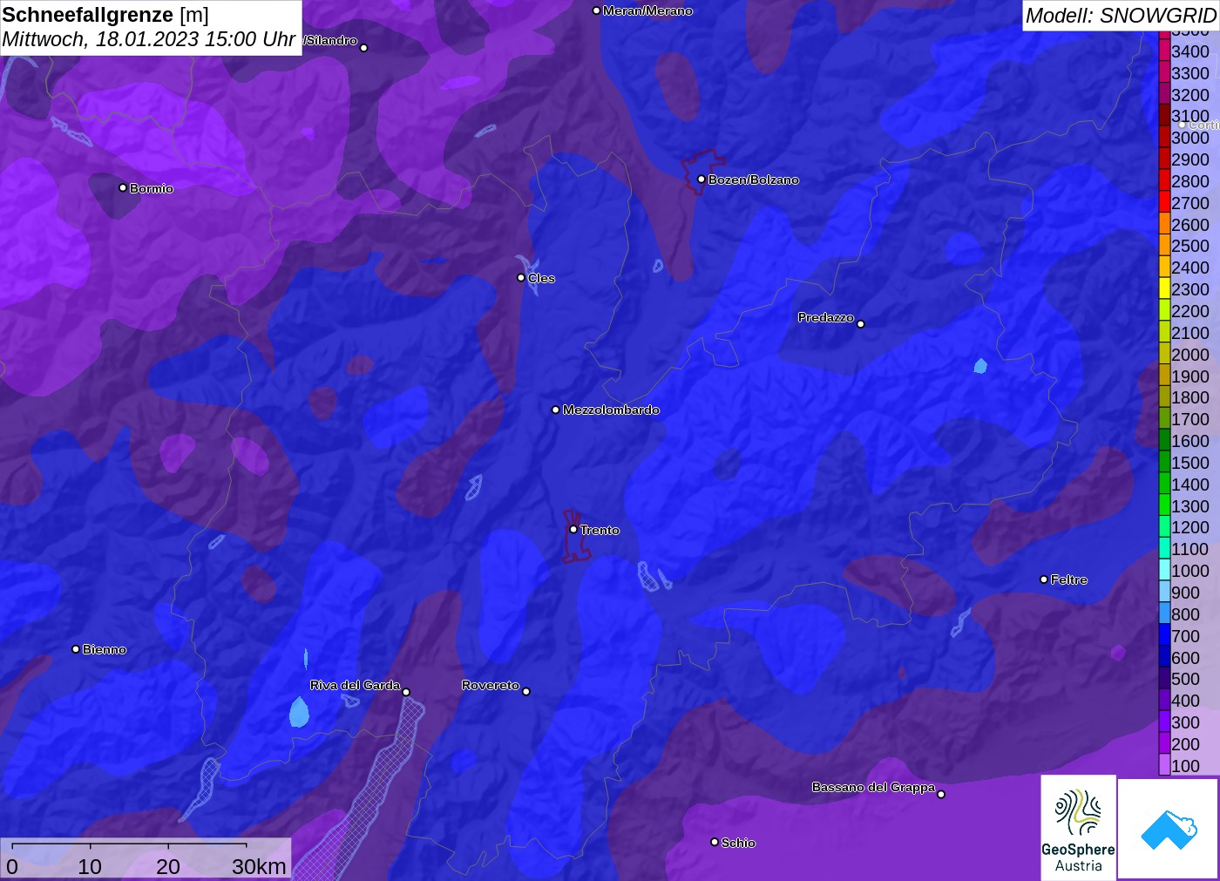Select the Bassano del Grappa label

pyautogui.click(x=873, y=787)
